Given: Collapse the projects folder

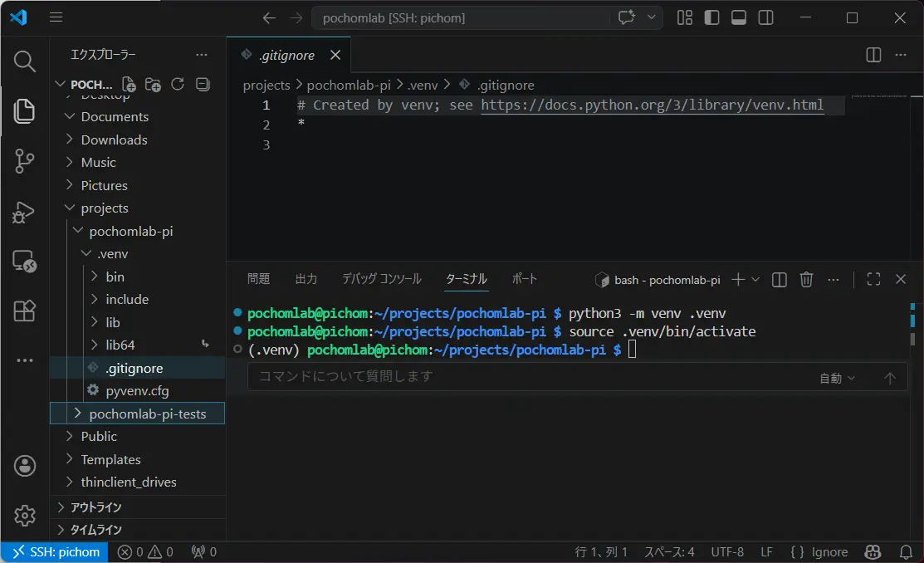Looking at the screenshot, I should [x=70, y=208].
